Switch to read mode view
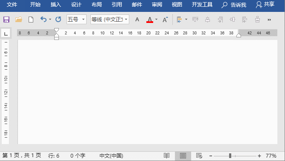The width and height of the screenshot is (285, 161). point(166,156)
